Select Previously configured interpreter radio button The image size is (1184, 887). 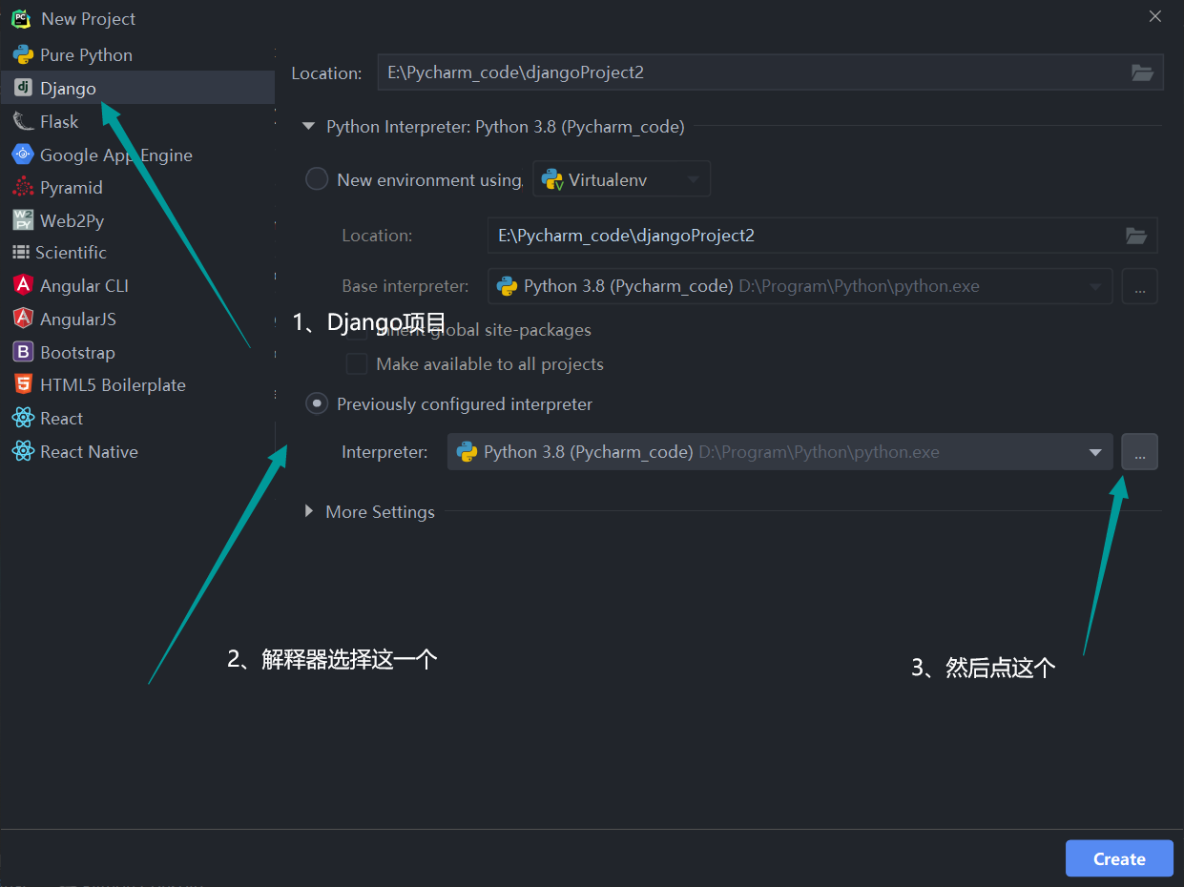click(317, 404)
